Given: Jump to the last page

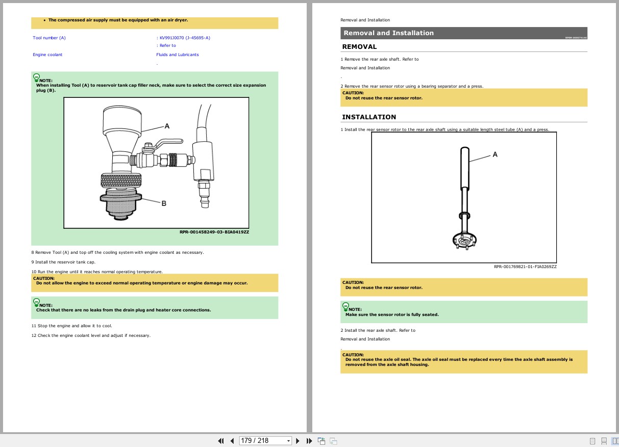Looking at the screenshot, I should point(309,441).
